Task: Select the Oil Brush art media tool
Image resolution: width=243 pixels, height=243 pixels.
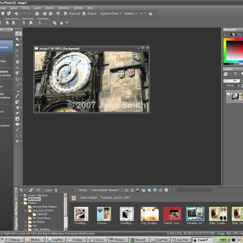Action: coord(17,141)
